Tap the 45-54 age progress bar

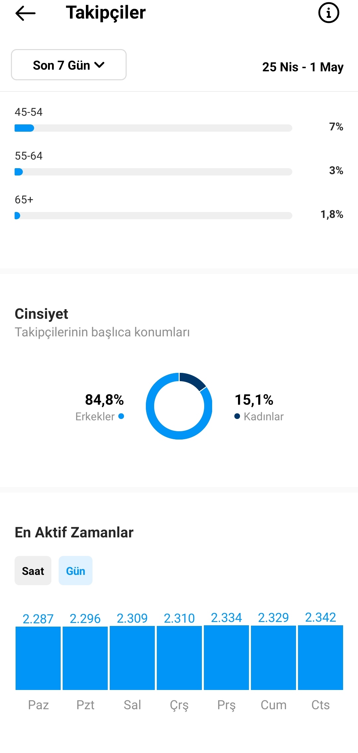tap(153, 128)
